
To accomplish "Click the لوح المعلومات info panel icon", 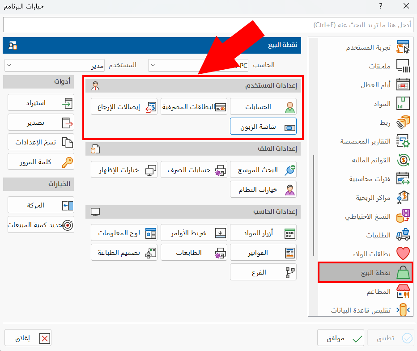I will [x=124, y=233].
